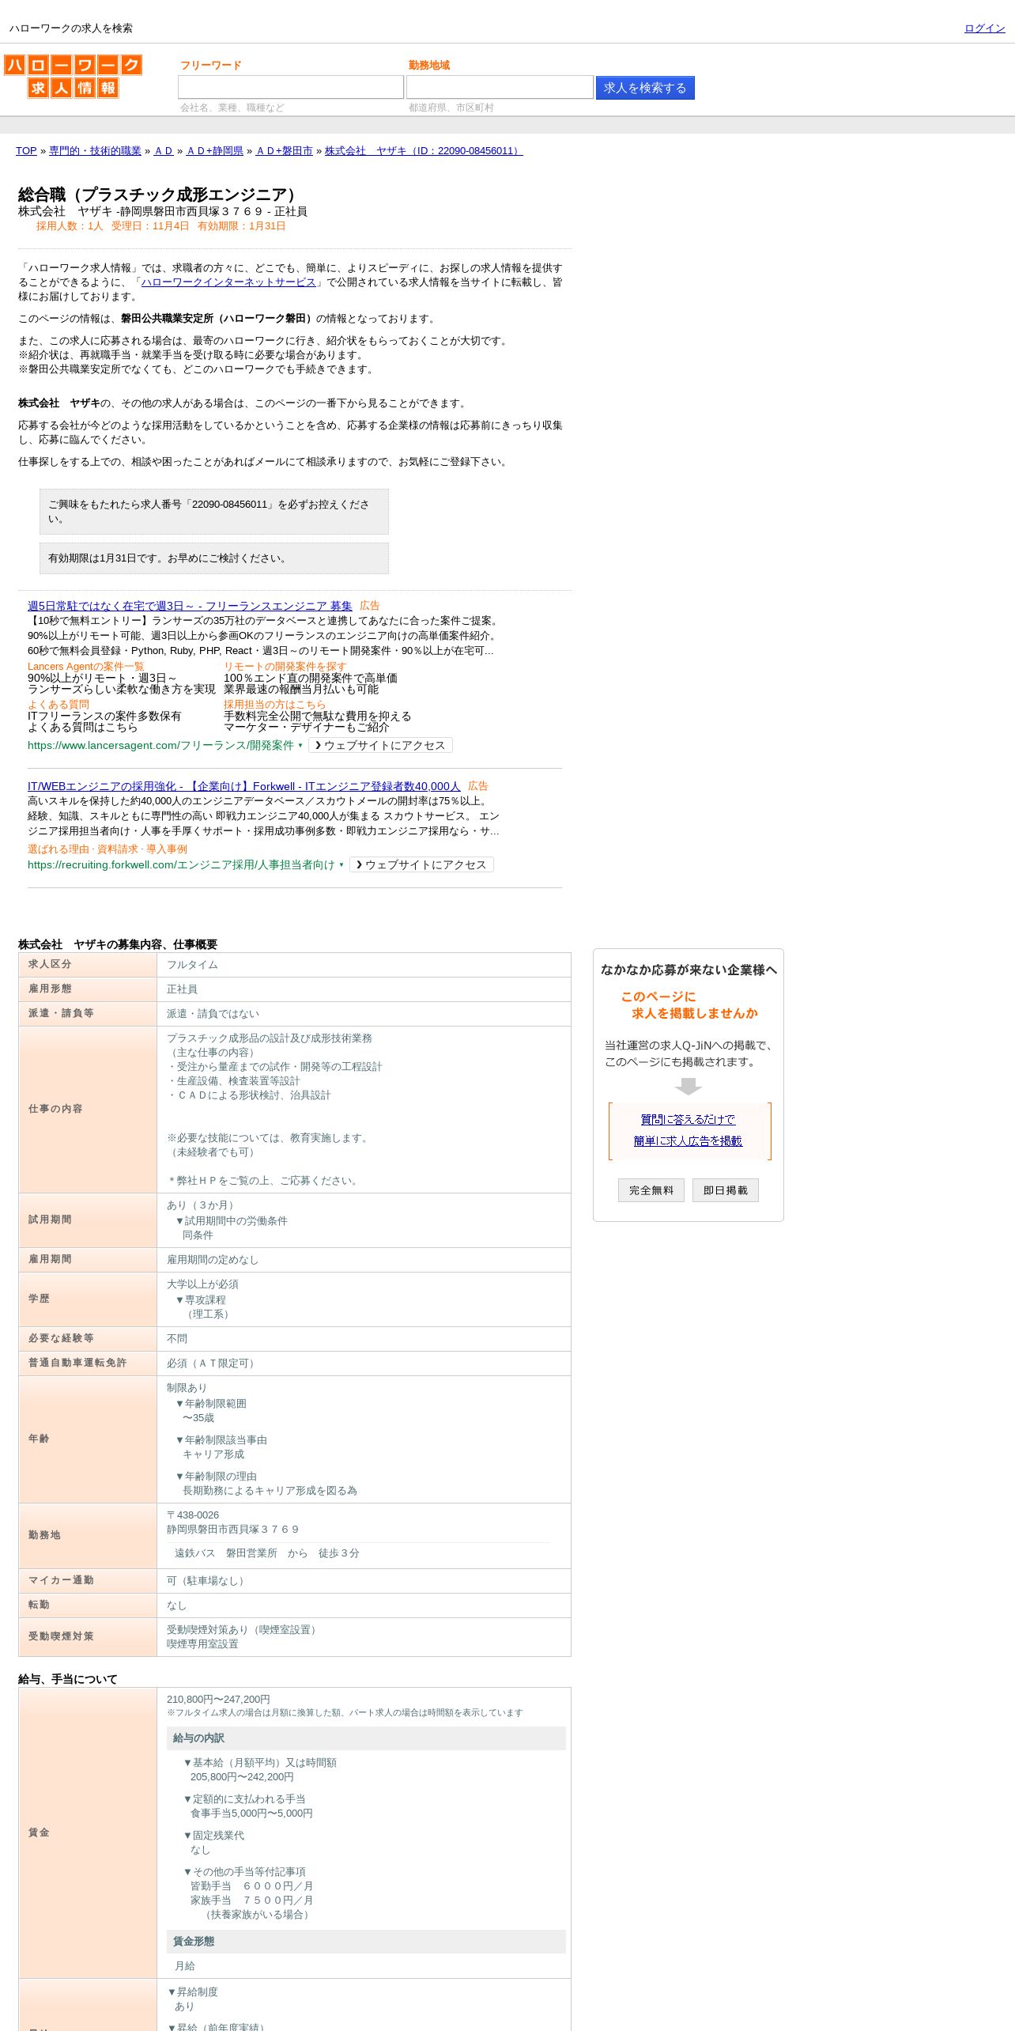Viewport: 1015px width, 2031px height.
Task: Click the 〒438-0026 postal code text
Action: 193,1515
